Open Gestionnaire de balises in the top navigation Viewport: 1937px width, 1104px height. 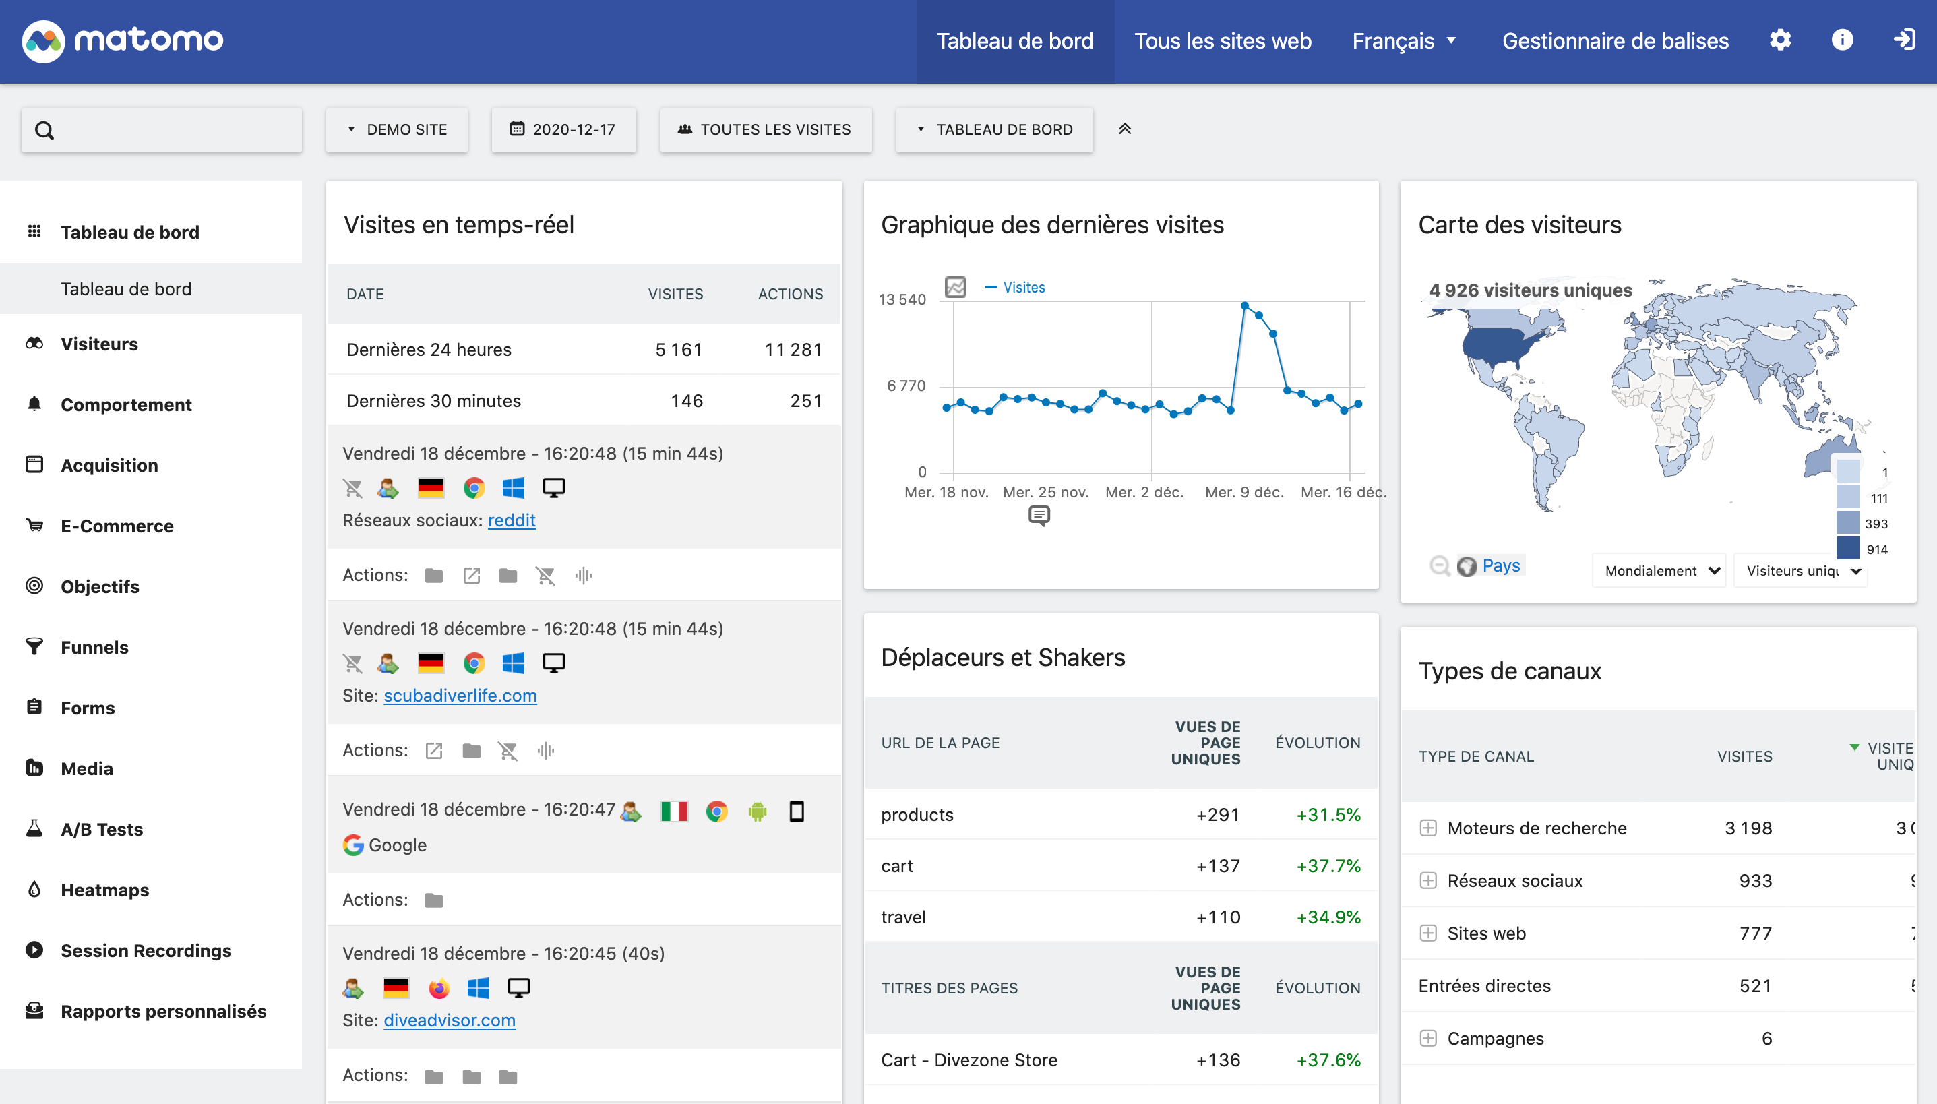1616,41
